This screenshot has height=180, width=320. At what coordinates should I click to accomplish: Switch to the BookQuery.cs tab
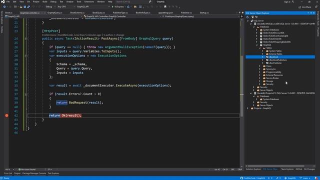pyautogui.click(x=98, y=12)
